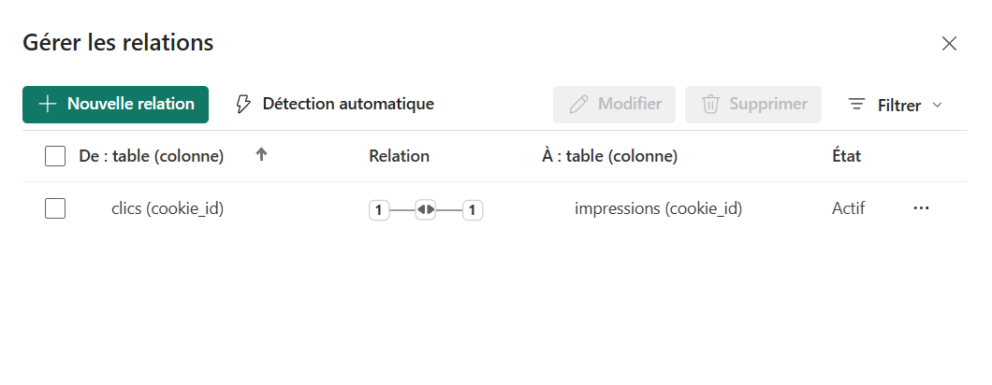Click the "État" column header
The width and height of the screenshot is (992, 385).
tap(846, 156)
